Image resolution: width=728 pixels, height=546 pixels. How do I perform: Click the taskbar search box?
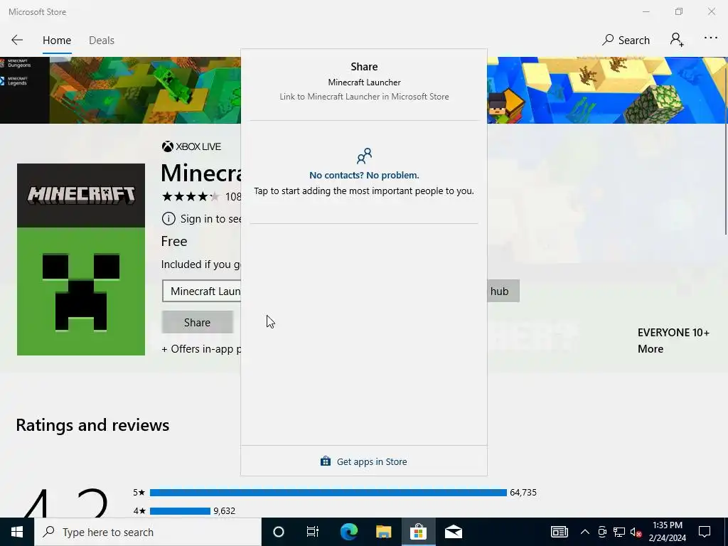point(148,532)
